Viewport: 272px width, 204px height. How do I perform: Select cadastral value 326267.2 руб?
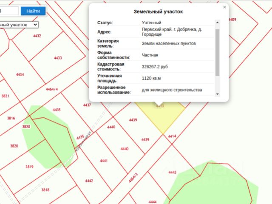pos(155,67)
